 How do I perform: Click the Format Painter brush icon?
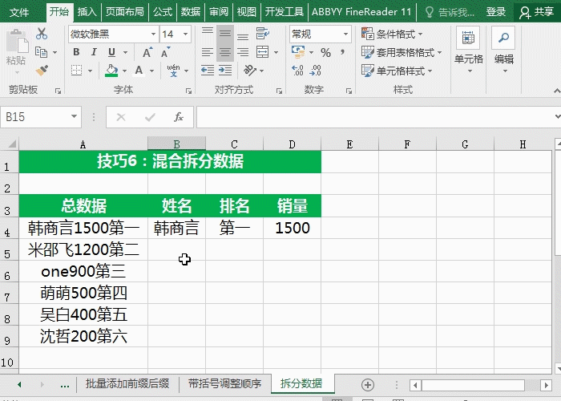42,71
